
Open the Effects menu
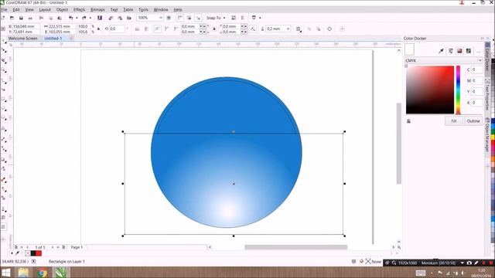[x=79, y=10]
